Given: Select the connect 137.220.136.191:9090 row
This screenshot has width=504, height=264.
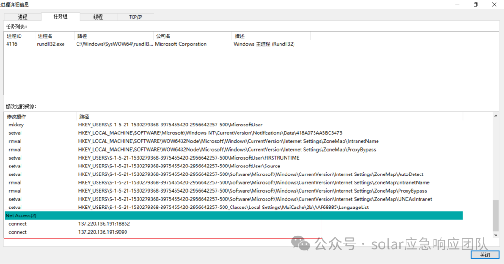Looking at the screenshot, I should pyautogui.click(x=234, y=232).
